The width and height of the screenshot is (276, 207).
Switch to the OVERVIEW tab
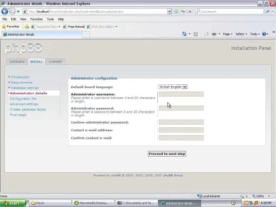[x=17, y=62]
